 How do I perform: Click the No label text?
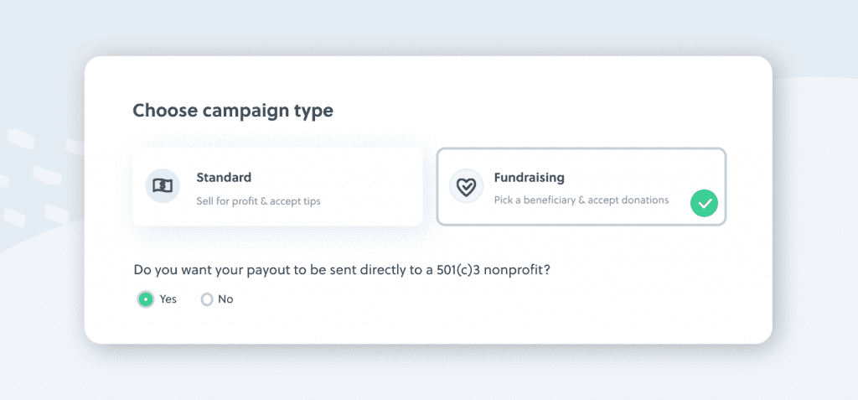pos(225,299)
